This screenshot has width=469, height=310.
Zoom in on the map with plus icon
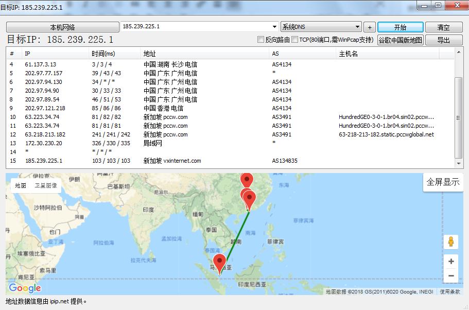click(450, 261)
